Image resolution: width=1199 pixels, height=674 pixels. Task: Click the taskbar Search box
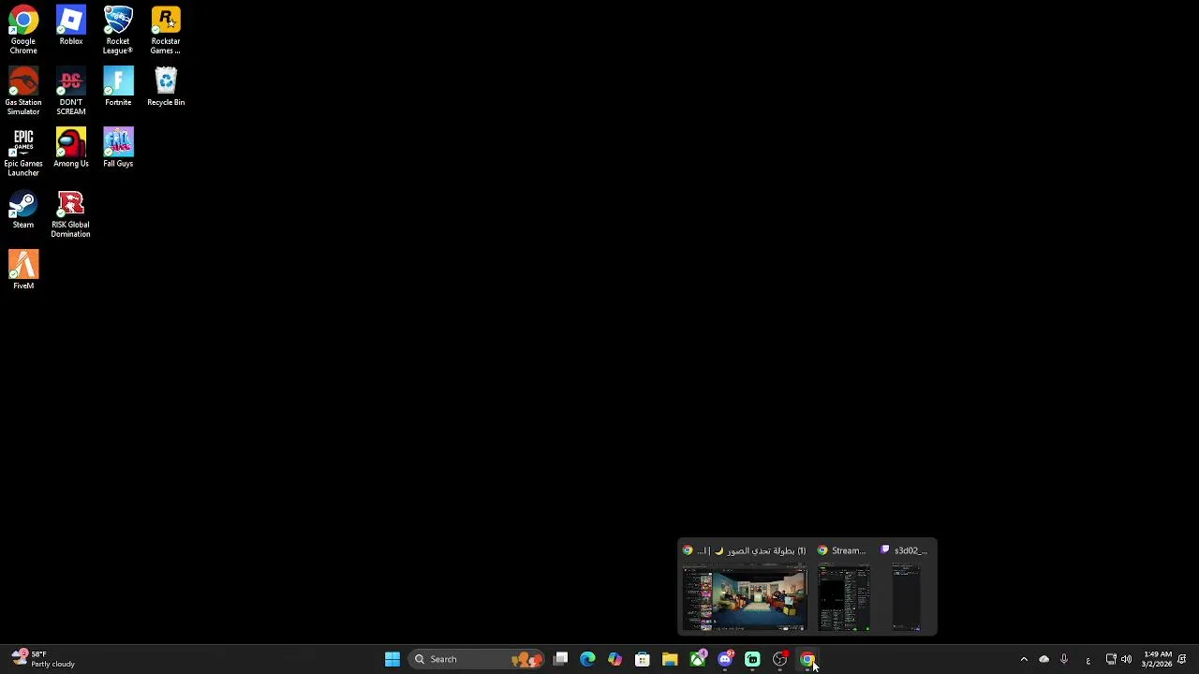point(477,659)
